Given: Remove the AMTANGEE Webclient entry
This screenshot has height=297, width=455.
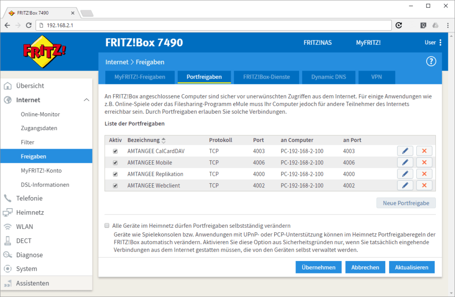Looking at the screenshot, I should pyautogui.click(x=424, y=186).
